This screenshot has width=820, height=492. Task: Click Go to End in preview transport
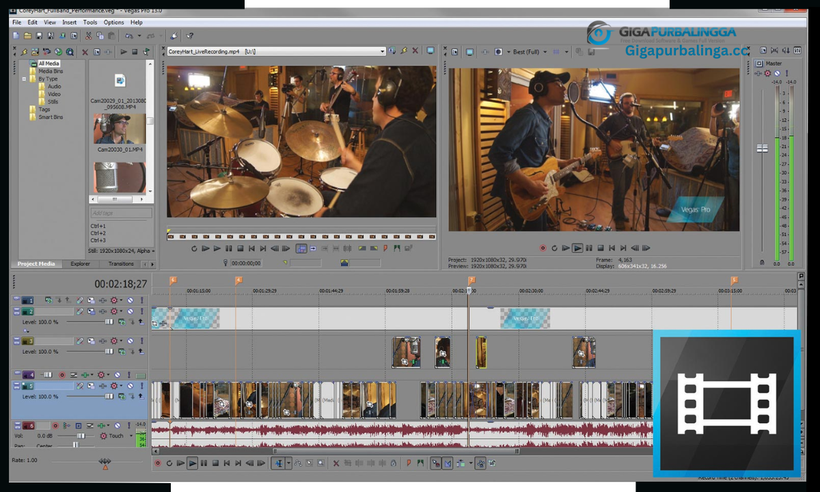(623, 248)
